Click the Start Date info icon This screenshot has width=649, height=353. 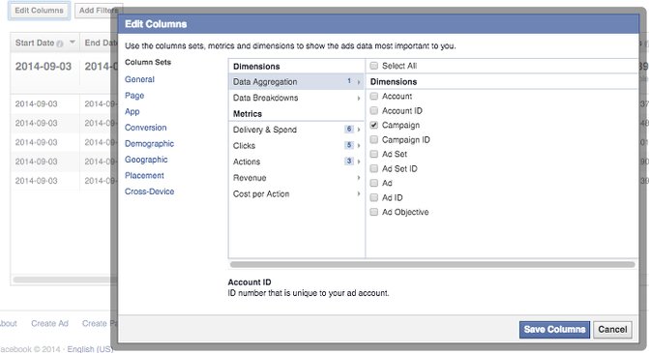coord(60,44)
